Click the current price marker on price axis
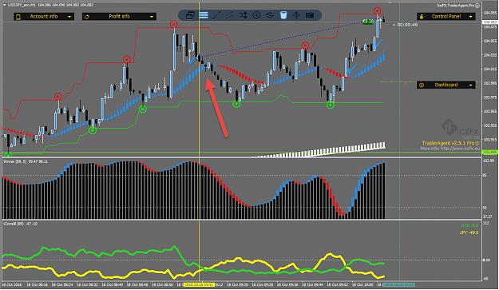Viewport: 499px width, 290px height. pos(490,22)
